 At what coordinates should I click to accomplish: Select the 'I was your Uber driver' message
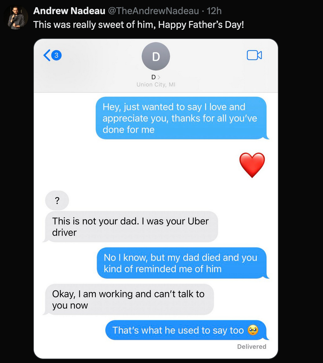(x=131, y=227)
